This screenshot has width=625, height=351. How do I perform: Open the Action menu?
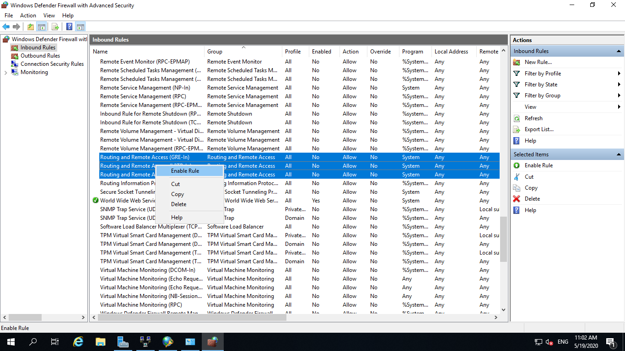tap(28, 16)
